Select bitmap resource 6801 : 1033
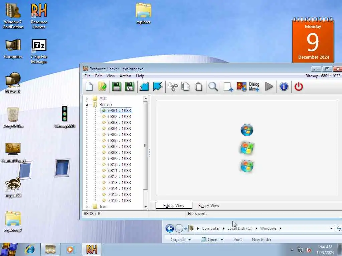This screenshot has height=256, width=342. point(119,111)
